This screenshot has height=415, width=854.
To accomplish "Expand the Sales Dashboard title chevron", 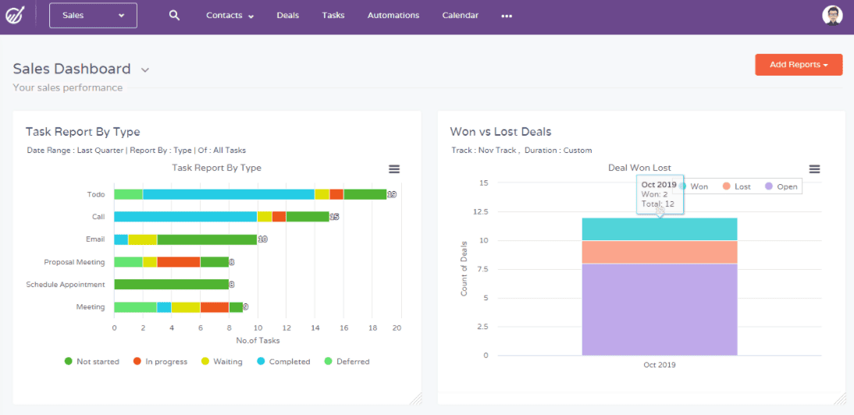I will coord(145,70).
